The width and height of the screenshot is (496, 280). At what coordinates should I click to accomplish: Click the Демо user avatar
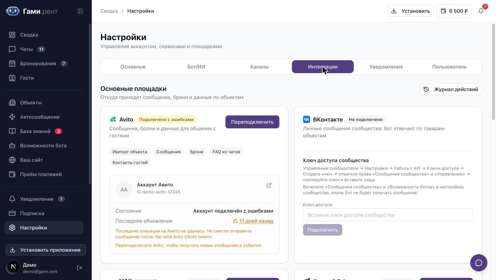coord(13,266)
